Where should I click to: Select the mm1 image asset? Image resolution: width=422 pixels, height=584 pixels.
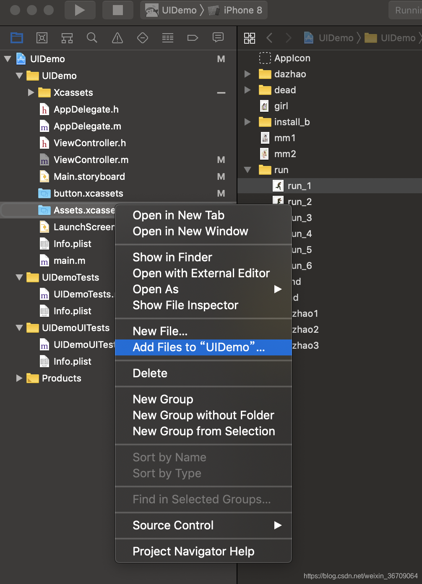pos(285,138)
